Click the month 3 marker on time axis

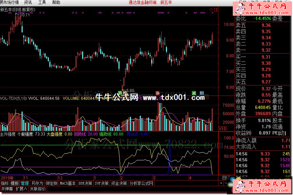[154, 178]
